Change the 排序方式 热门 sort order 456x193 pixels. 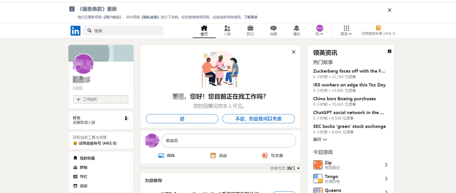(x=293, y=168)
